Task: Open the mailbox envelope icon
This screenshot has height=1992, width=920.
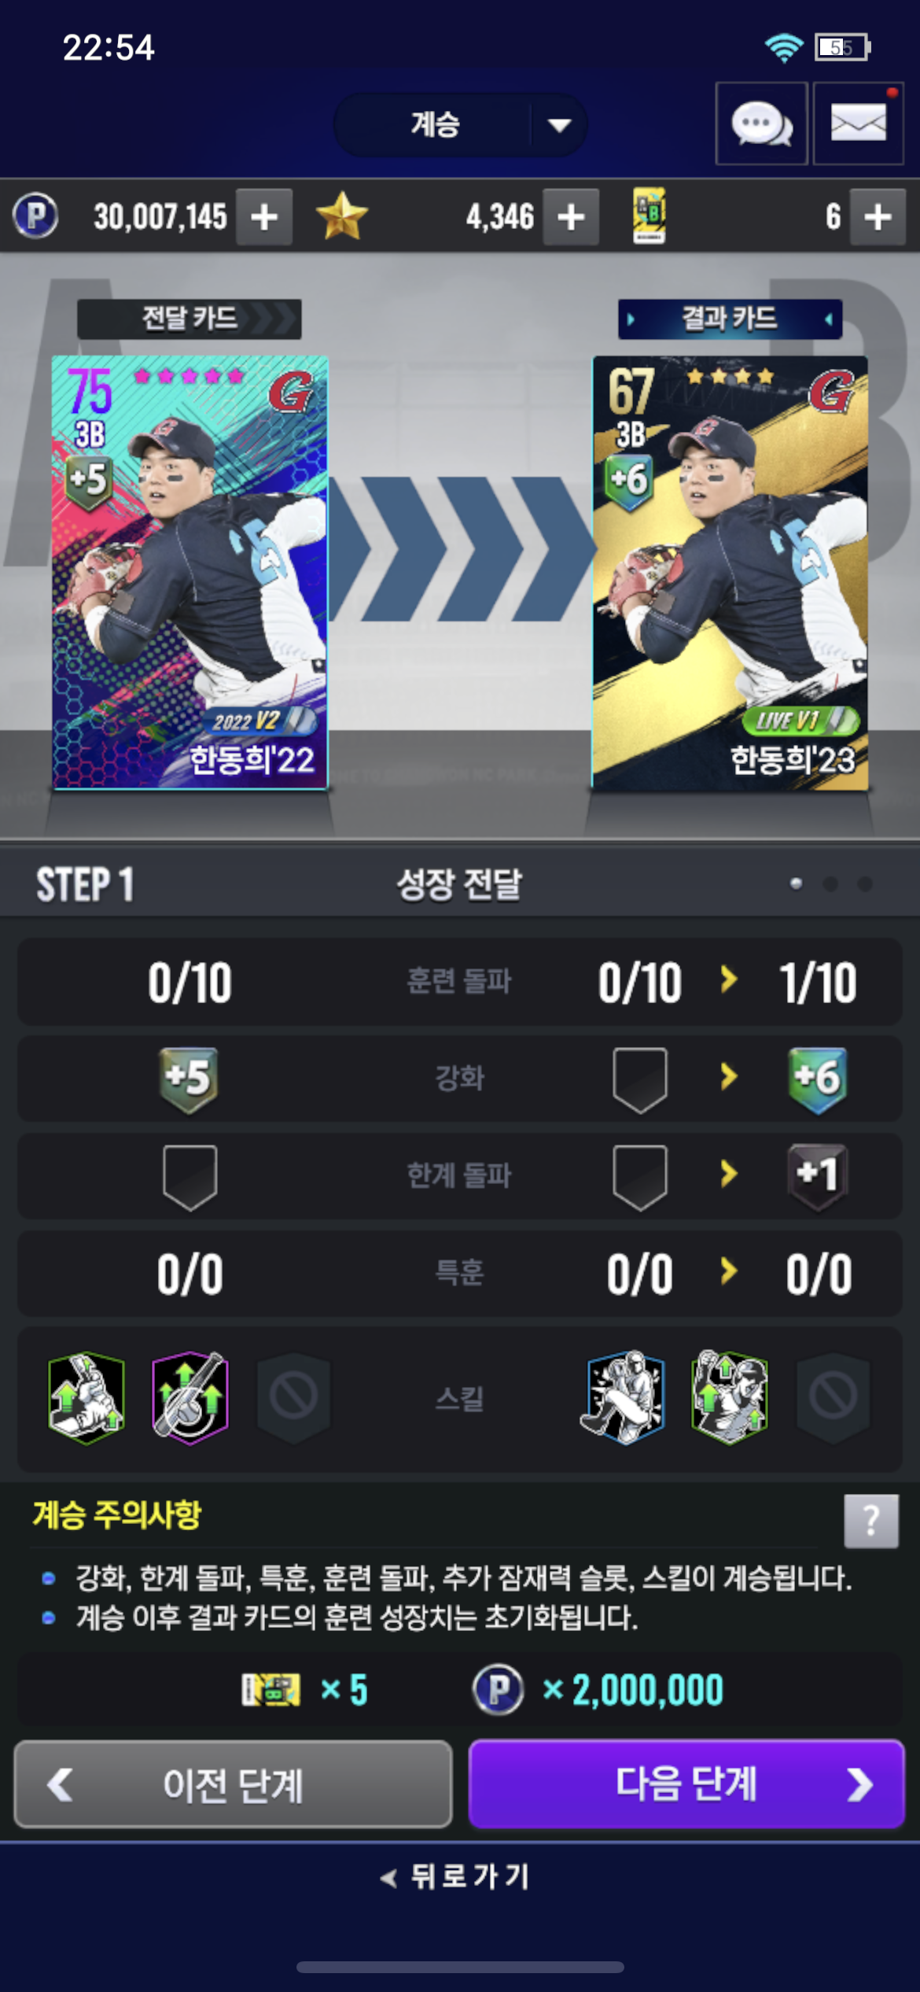Action: pyautogui.click(x=858, y=124)
